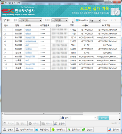Select the row with port 59845
The width and height of the screenshot is (122, 134).
[x=61, y=57]
